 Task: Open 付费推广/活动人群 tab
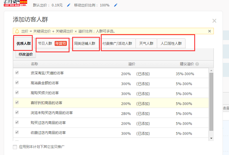pos(117,43)
